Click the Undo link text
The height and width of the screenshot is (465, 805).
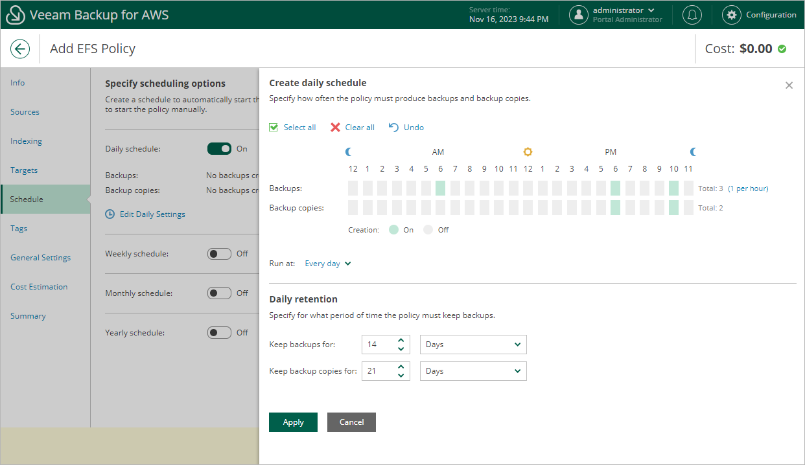coord(414,128)
